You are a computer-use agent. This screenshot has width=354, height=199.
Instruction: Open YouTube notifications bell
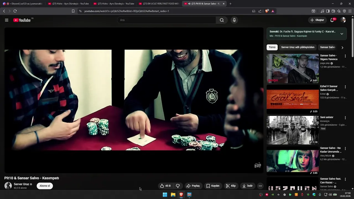(x=332, y=20)
